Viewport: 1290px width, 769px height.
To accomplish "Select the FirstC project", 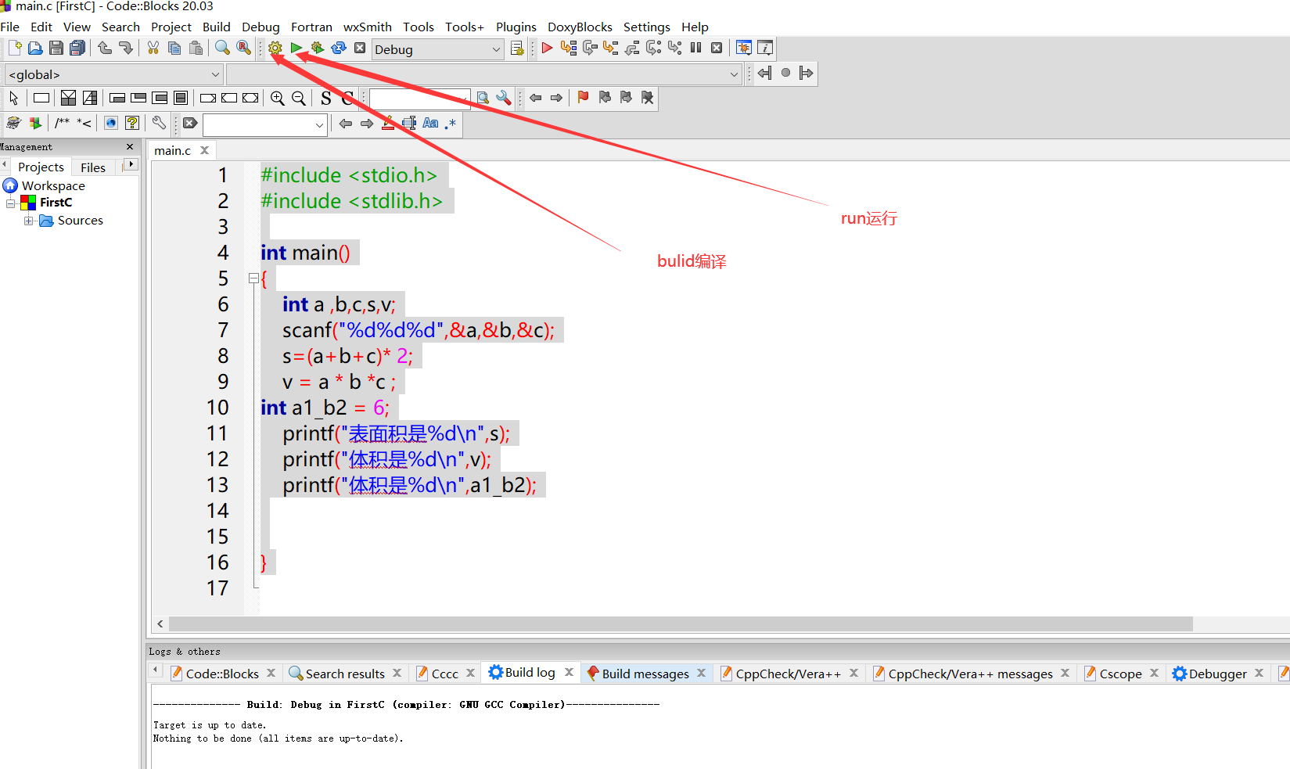I will pos(56,203).
